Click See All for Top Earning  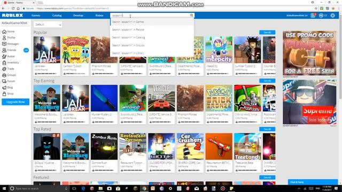(267, 81)
